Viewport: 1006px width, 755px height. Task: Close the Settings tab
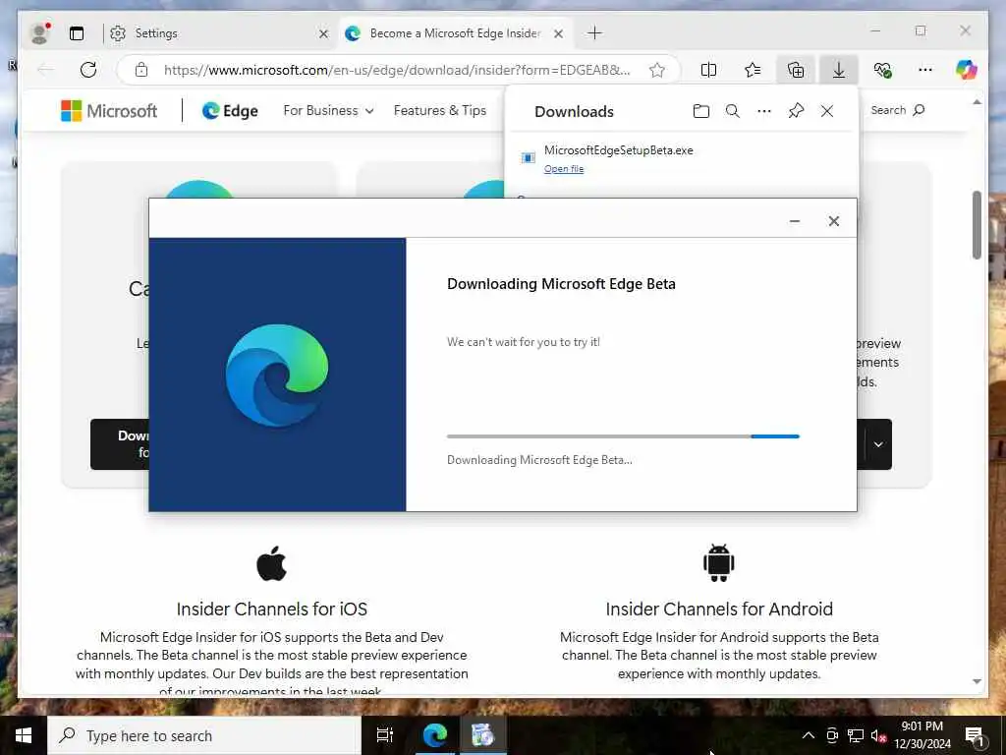coord(324,34)
